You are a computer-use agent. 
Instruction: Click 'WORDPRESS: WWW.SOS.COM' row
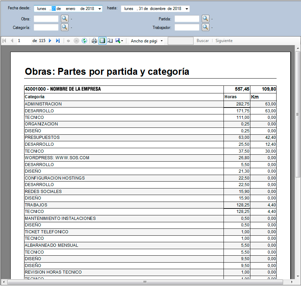(150, 158)
